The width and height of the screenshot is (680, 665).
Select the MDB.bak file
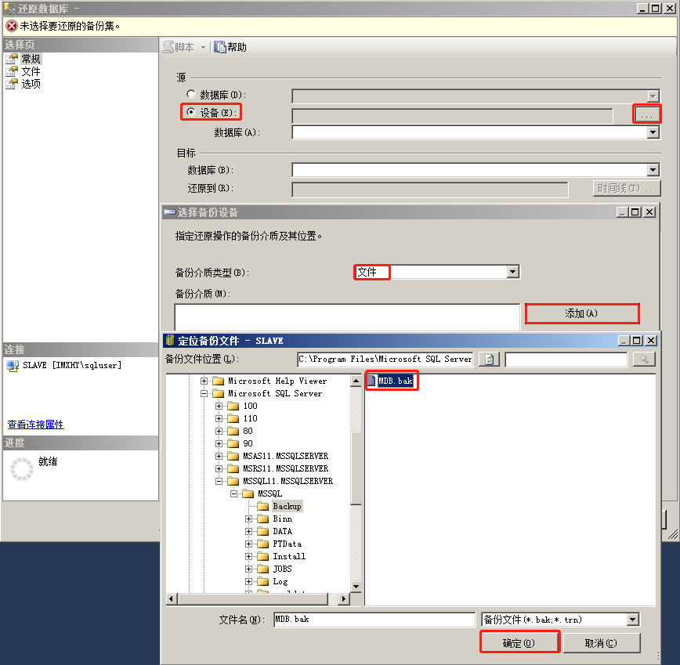pos(395,381)
